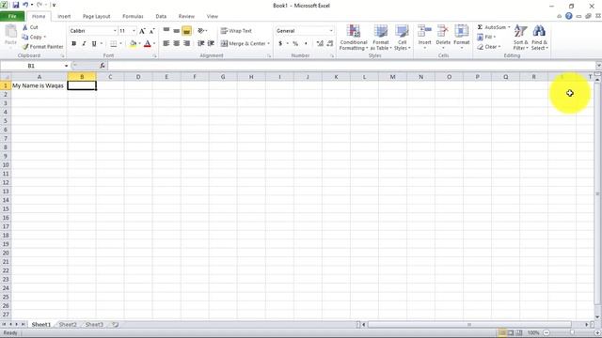Open Microsoft Excel Help question mark
The height and width of the screenshot is (338, 602).
[x=568, y=16]
